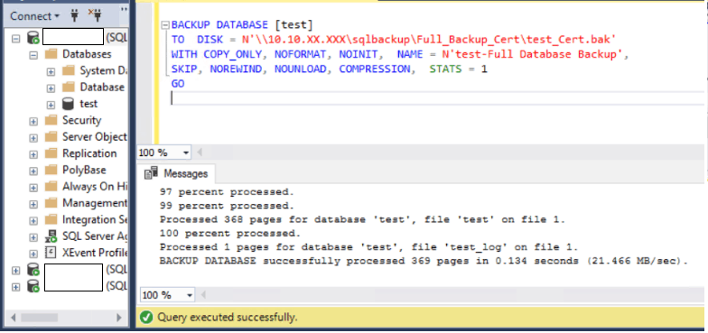The height and width of the screenshot is (333, 708).
Task: Click query editor scroll-left arrow
Action: (x=200, y=153)
